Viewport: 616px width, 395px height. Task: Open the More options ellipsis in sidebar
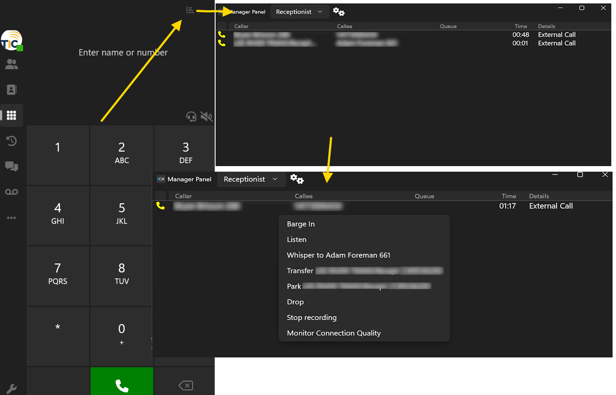point(12,218)
